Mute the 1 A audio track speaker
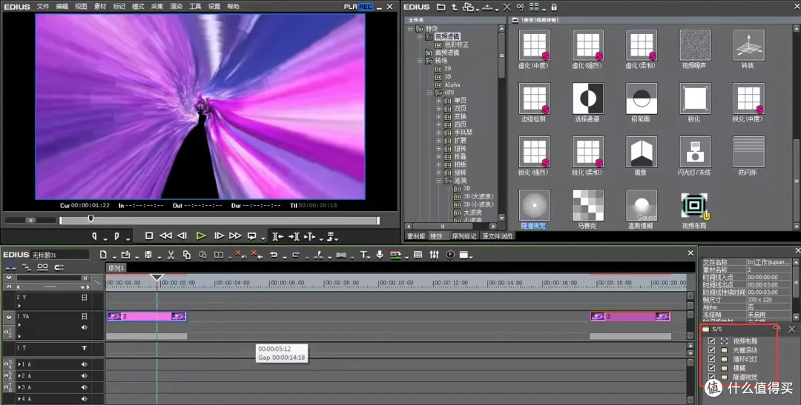This screenshot has width=801, height=405. coord(84,364)
